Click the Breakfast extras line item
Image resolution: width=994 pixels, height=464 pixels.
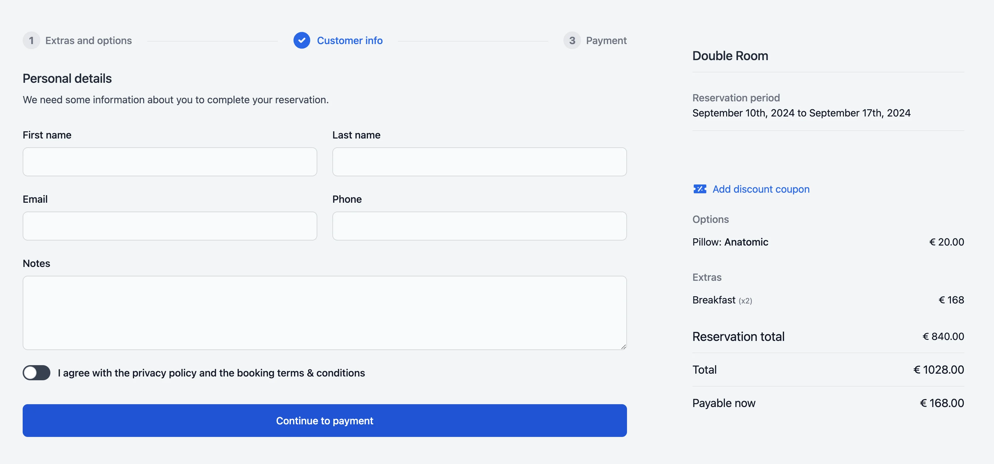[714, 300]
